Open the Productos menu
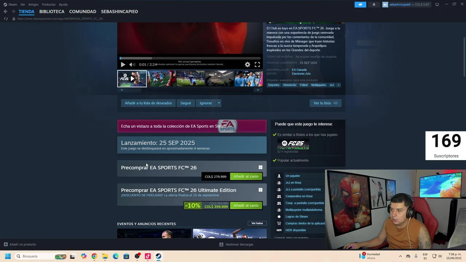 (49, 4)
